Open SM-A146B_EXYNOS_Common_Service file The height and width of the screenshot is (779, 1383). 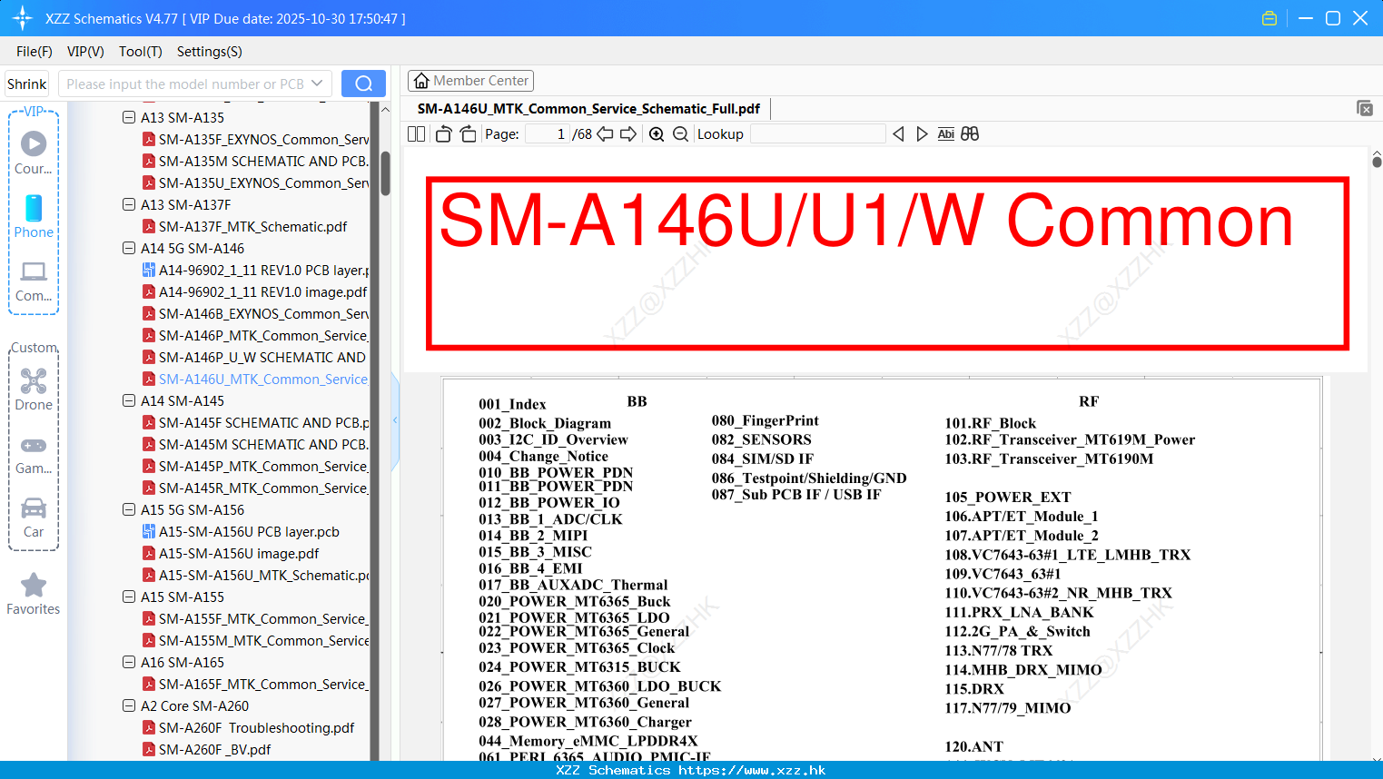click(x=256, y=313)
